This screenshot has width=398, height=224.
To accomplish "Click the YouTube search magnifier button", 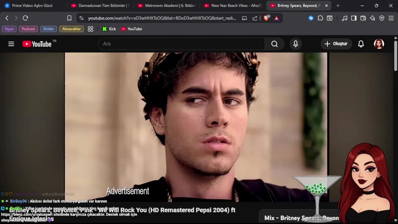I will [x=275, y=44].
